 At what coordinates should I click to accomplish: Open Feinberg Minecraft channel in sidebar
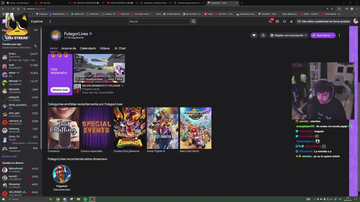20,130
